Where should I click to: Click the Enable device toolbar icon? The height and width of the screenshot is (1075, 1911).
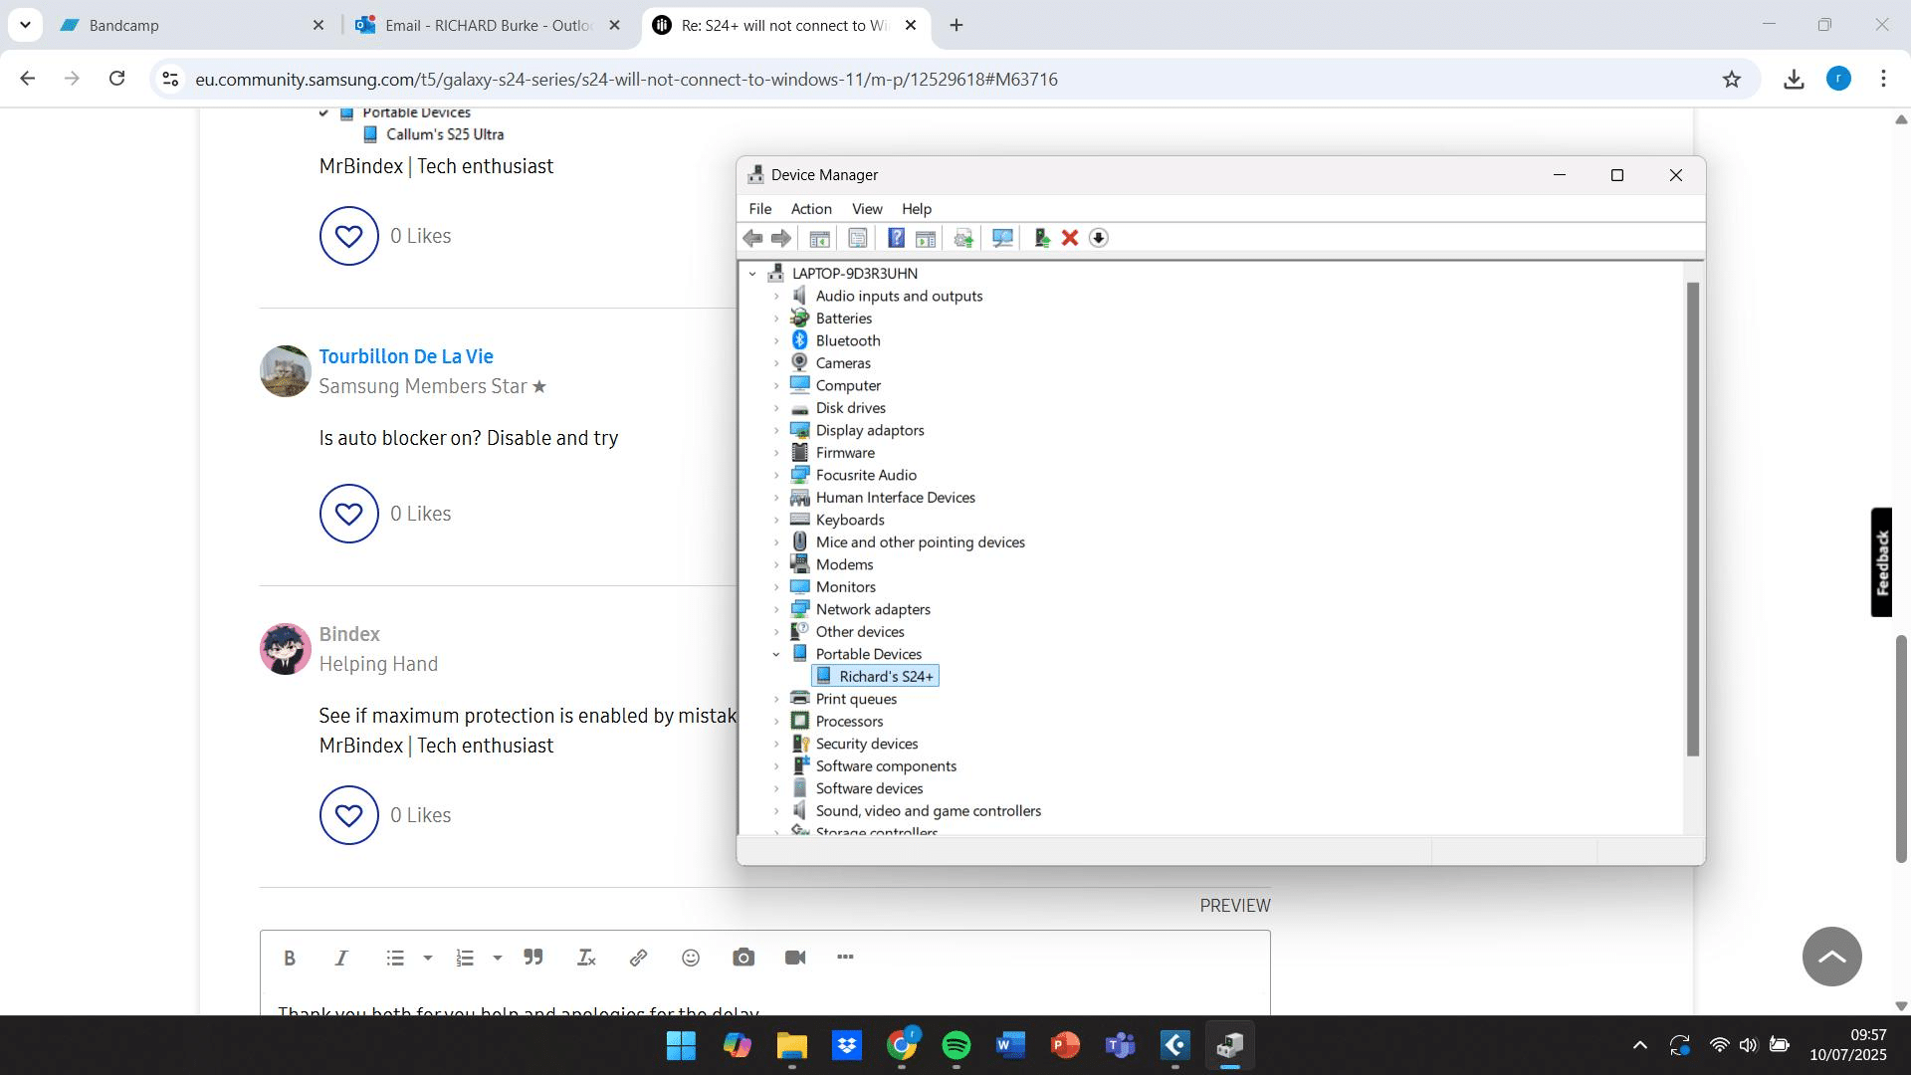[x=1041, y=238]
